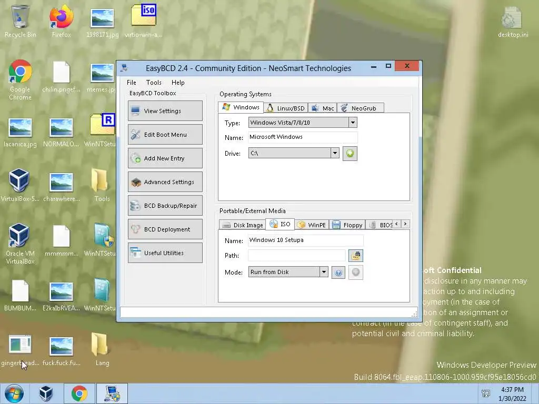Switch to the Floppy tab
This screenshot has width=539, height=404.
347,225
